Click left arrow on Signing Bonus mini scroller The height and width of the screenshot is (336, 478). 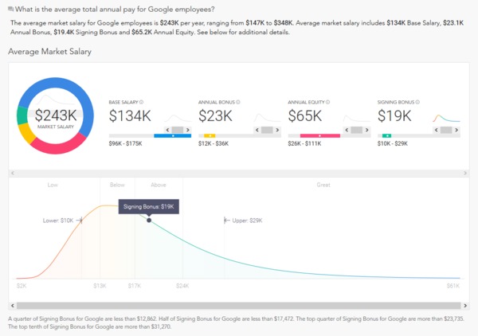click(437, 130)
